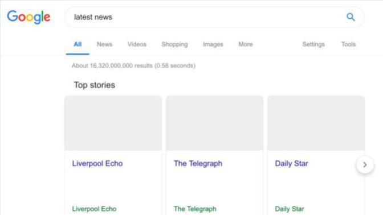
Task: Click the next arrow on Top stories carousel
Action: [365, 165]
